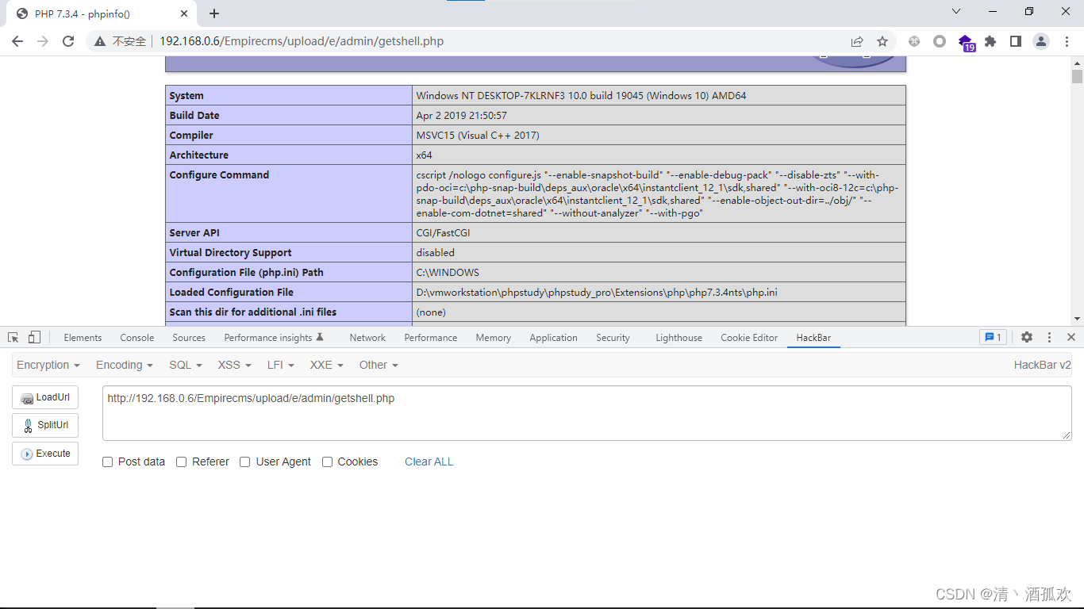The image size is (1084, 609).
Task: Open the Sources tab
Action: (x=189, y=338)
